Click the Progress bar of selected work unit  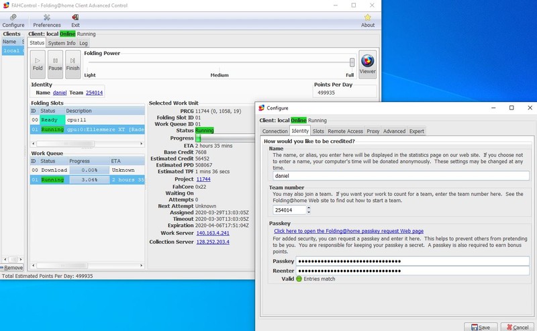[225, 138]
